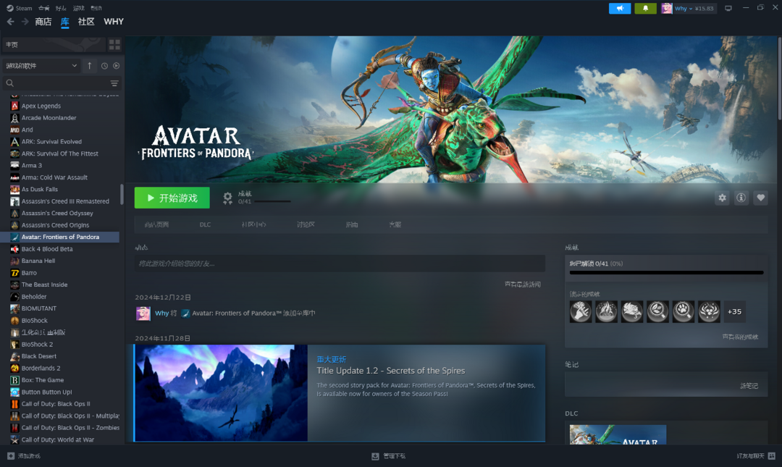Switch library to grid collections view
Image resolution: width=782 pixels, height=467 pixels.
tap(114, 44)
